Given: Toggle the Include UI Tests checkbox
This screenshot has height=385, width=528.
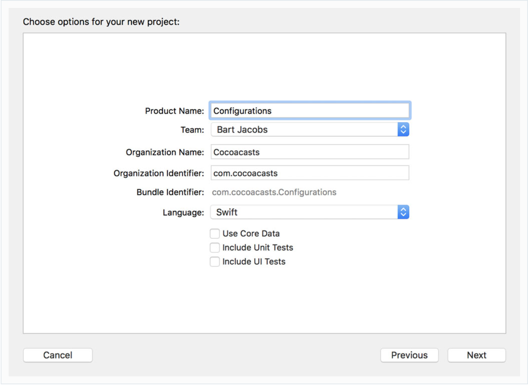Looking at the screenshot, I should 215,262.
